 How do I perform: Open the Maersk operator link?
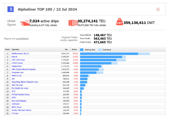tap(14, 57)
